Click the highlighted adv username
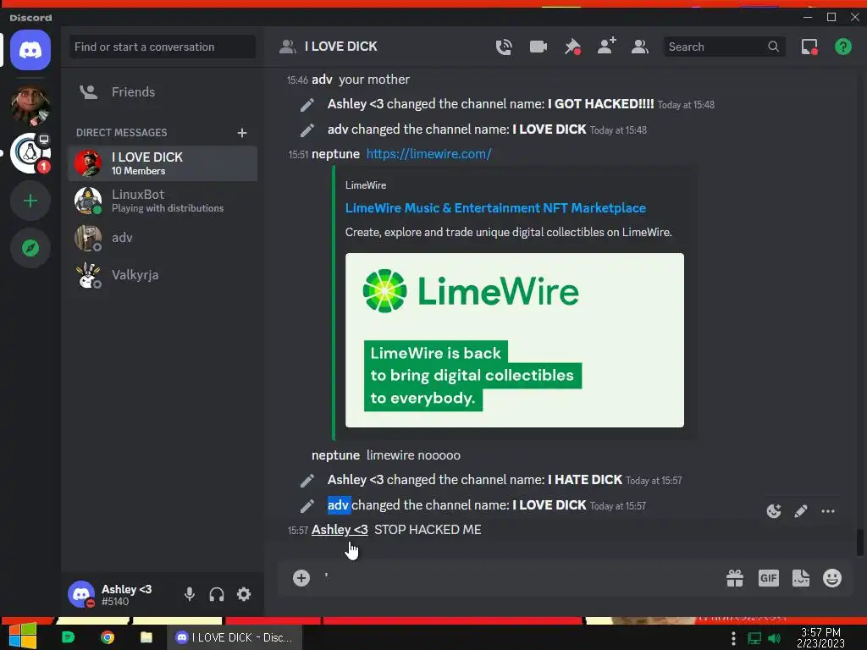The width and height of the screenshot is (867, 650). [339, 505]
